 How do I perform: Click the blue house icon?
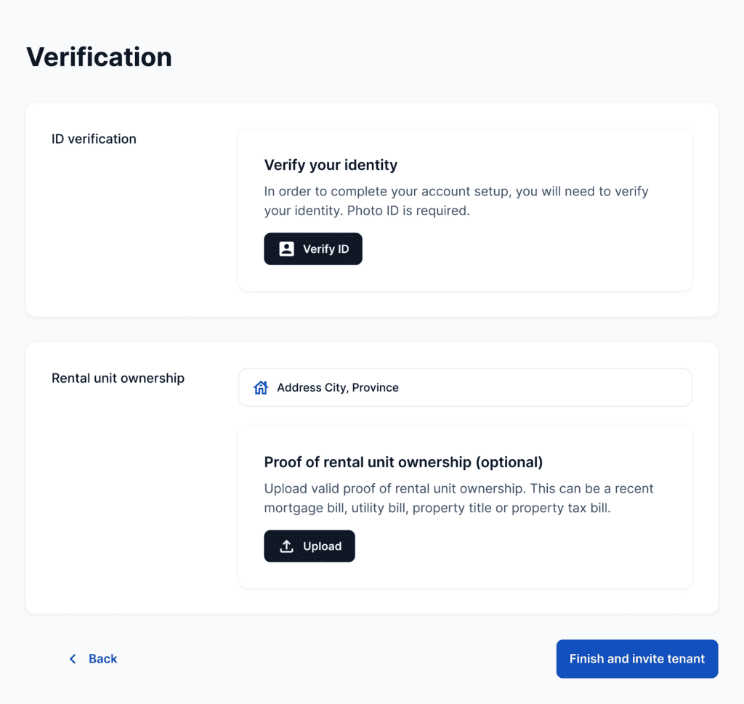click(x=261, y=388)
